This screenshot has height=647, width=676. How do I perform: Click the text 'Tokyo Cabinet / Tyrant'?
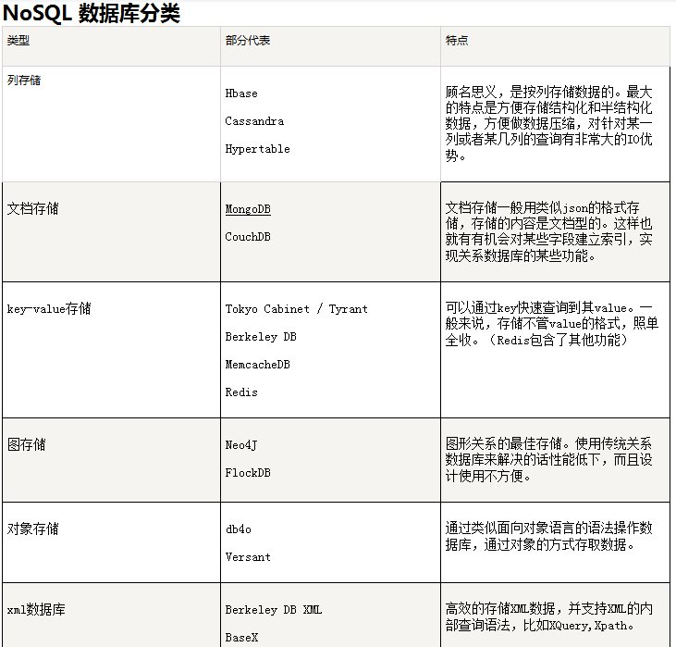tap(296, 309)
